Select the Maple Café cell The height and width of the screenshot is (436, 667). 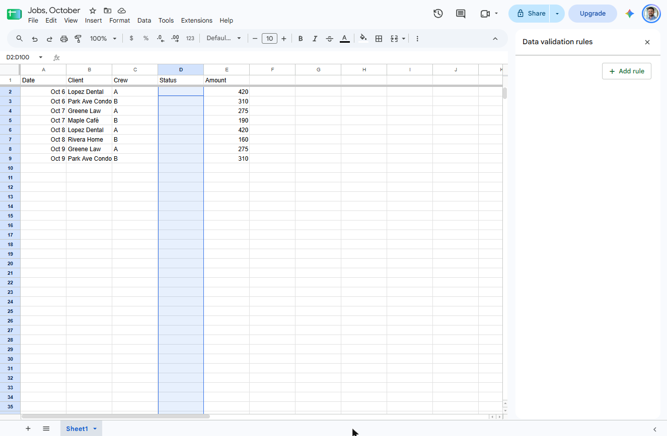coord(89,121)
